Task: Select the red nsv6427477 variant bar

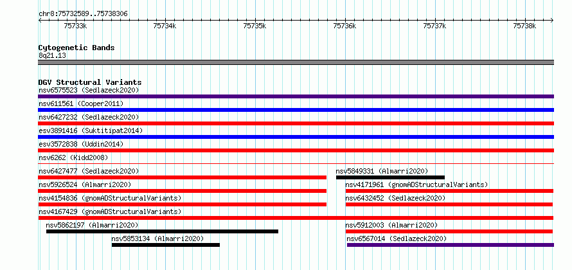Action: click(182, 177)
